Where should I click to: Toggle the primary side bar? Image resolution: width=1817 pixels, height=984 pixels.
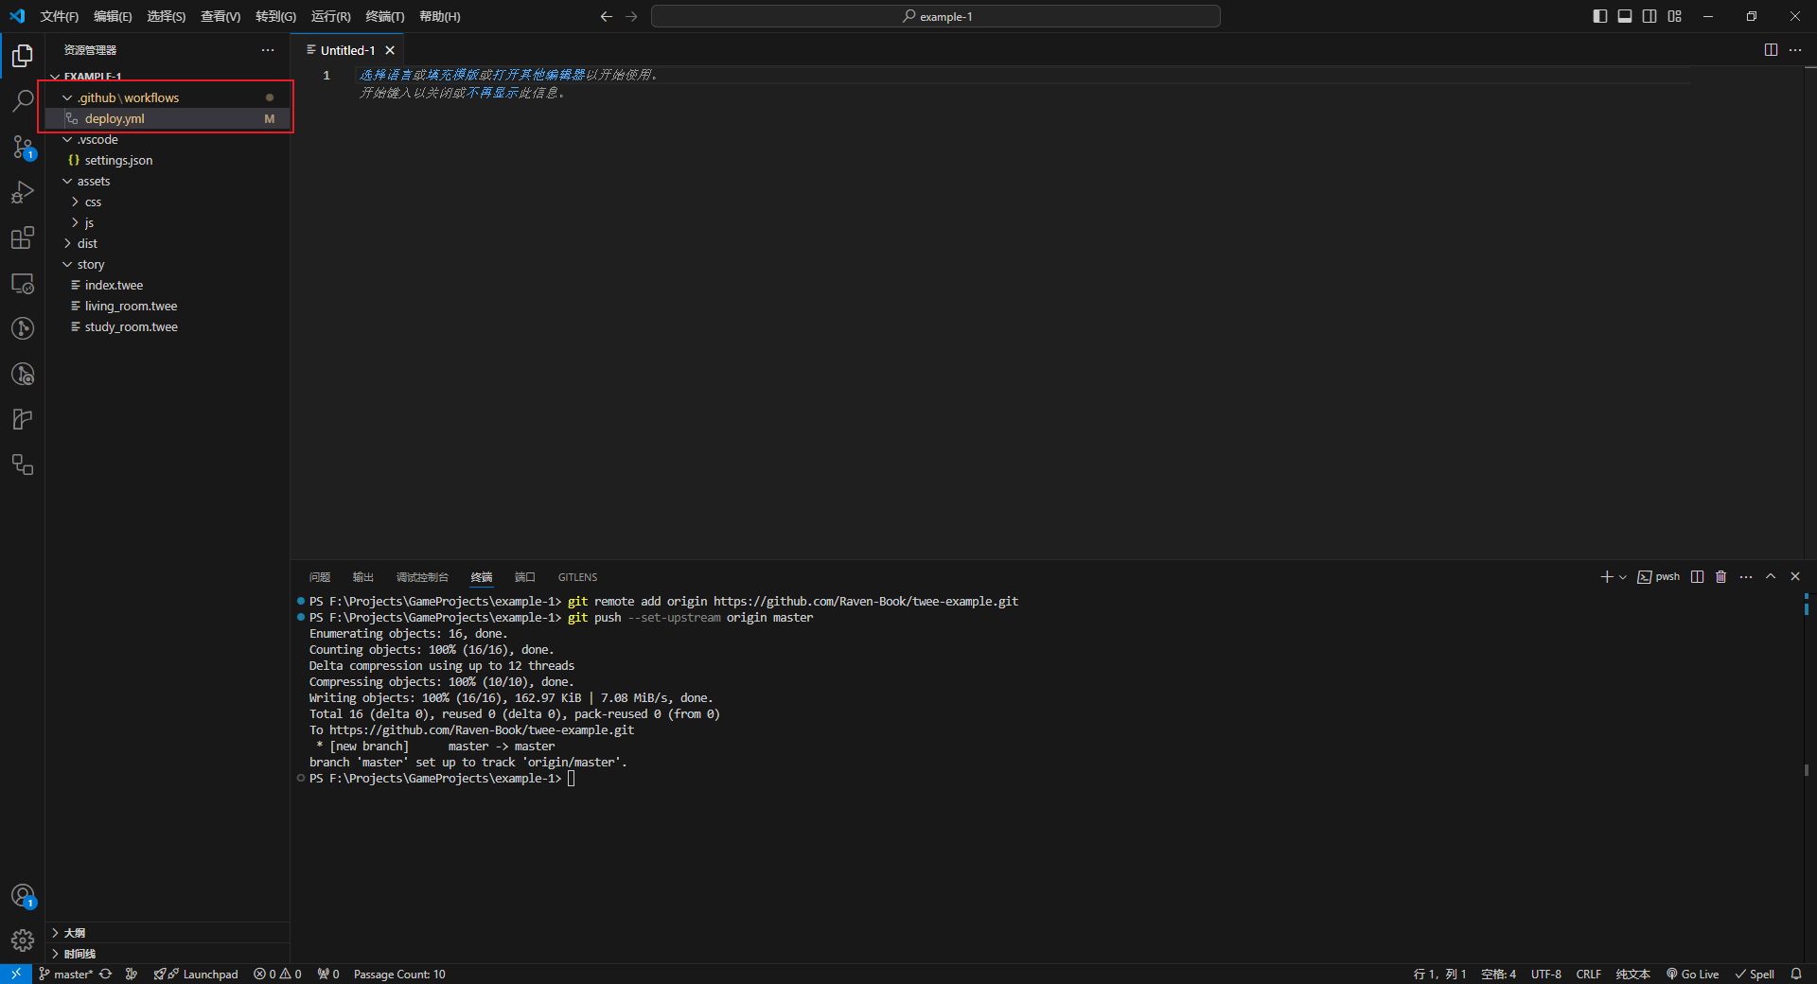click(1600, 16)
